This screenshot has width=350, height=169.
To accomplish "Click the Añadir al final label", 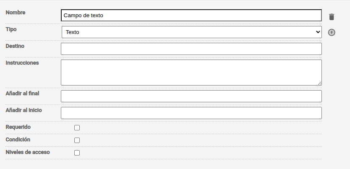I will [x=22, y=94].
